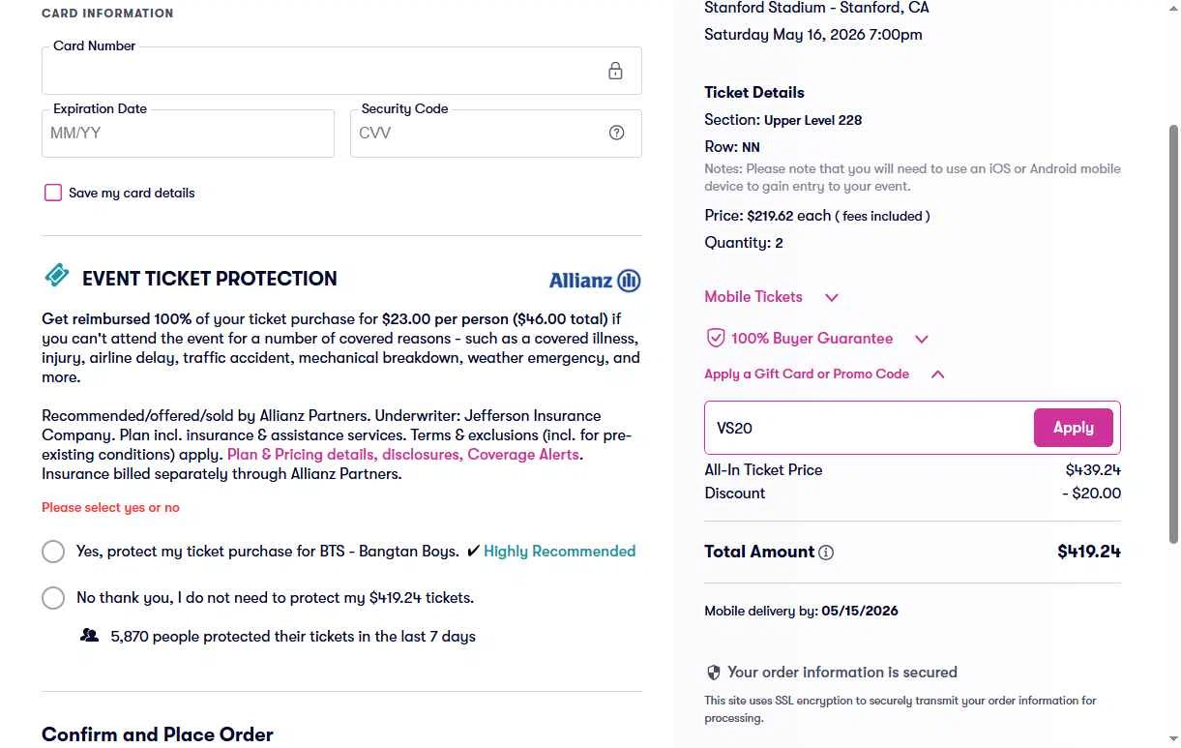Click the Allianz logo
1181x748 pixels.
coord(595,281)
